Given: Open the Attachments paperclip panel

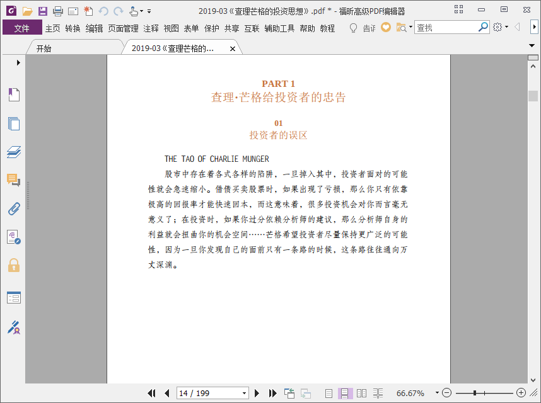Looking at the screenshot, I should point(14,208).
